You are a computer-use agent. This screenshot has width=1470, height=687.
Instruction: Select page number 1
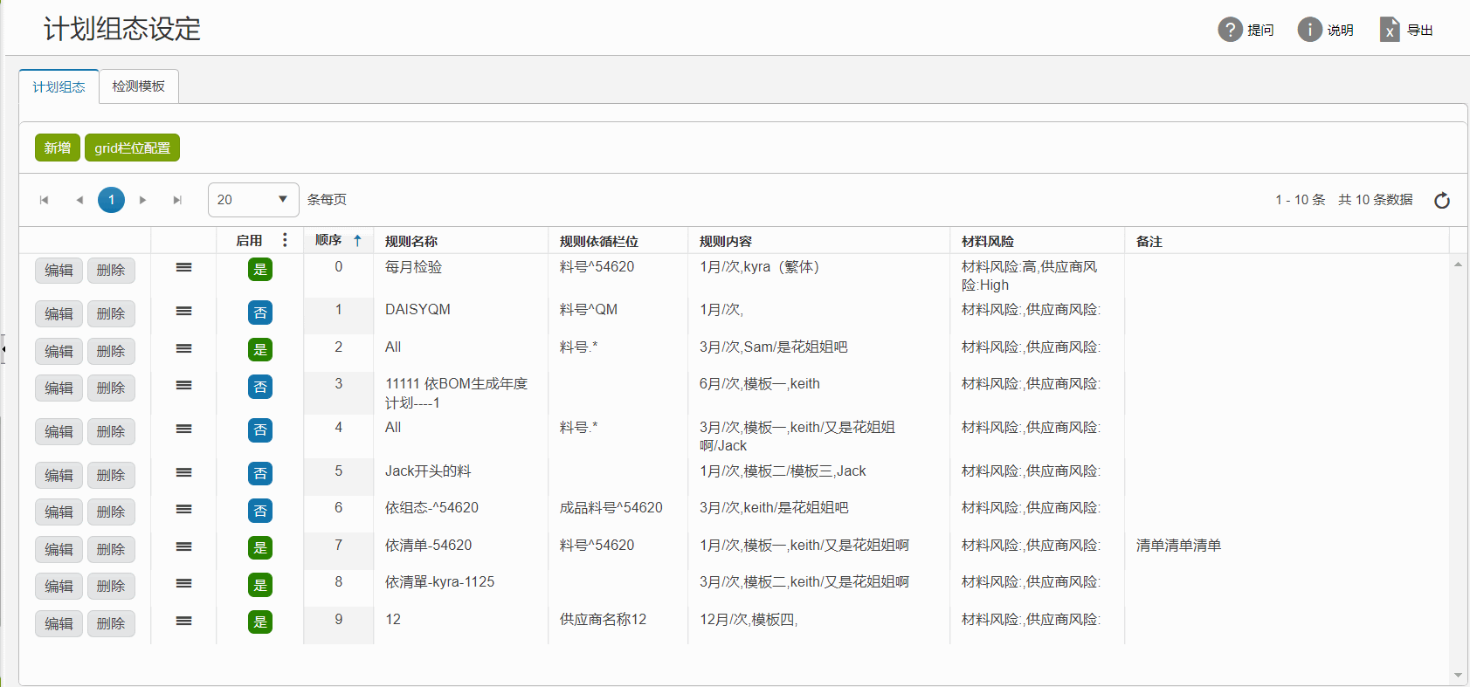point(111,200)
